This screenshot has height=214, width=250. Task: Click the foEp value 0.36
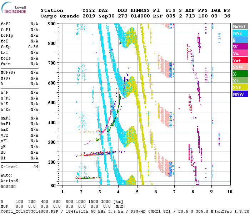pos(33,47)
